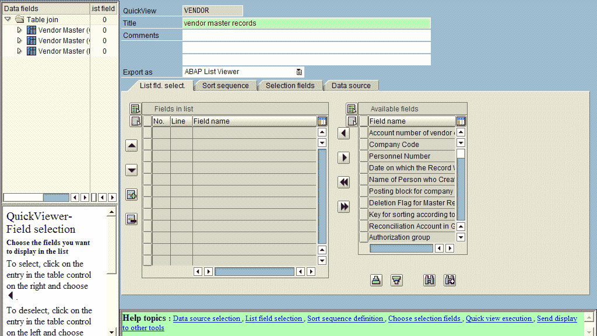Viewport: 597px width, 336px height.
Task: Click the filter funnel icon below Available fields
Action: [396, 280]
